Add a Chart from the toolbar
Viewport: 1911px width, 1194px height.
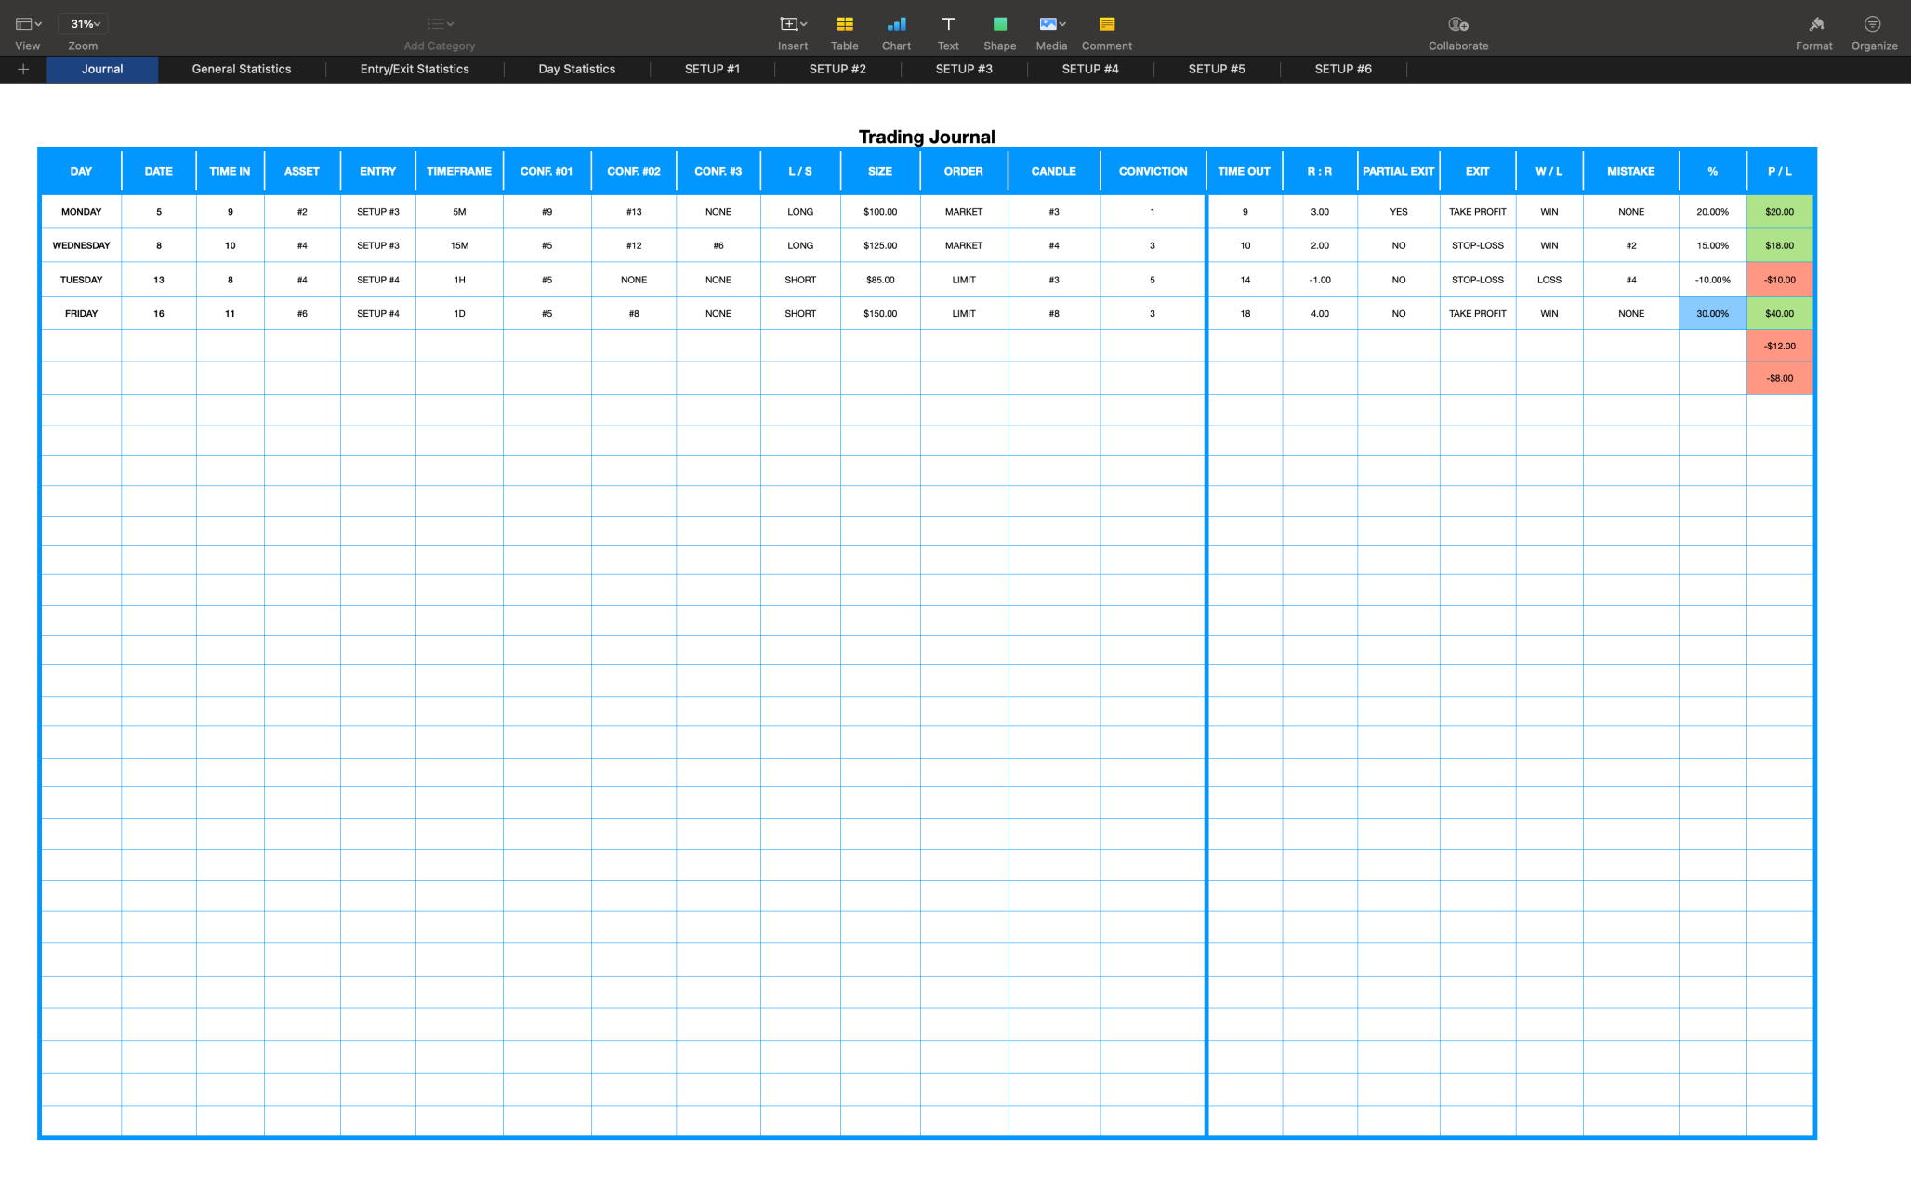point(896,25)
